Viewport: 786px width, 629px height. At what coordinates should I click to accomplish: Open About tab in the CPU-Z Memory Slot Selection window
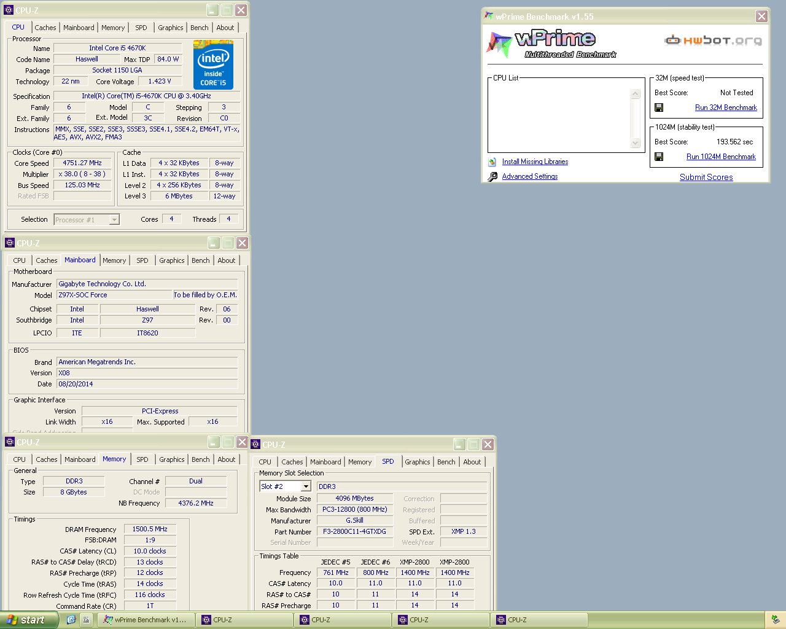click(x=472, y=463)
